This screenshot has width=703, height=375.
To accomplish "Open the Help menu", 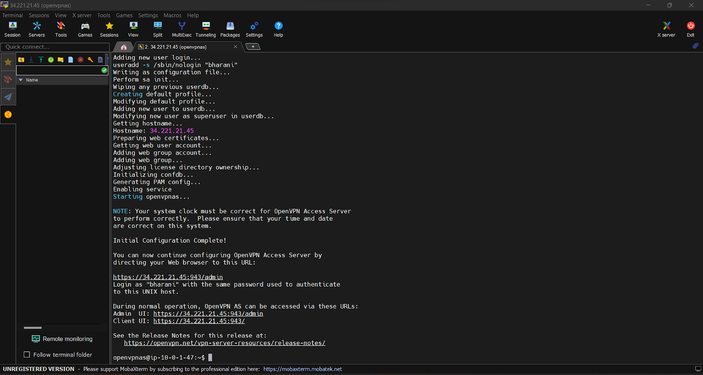I will coord(193,15).
